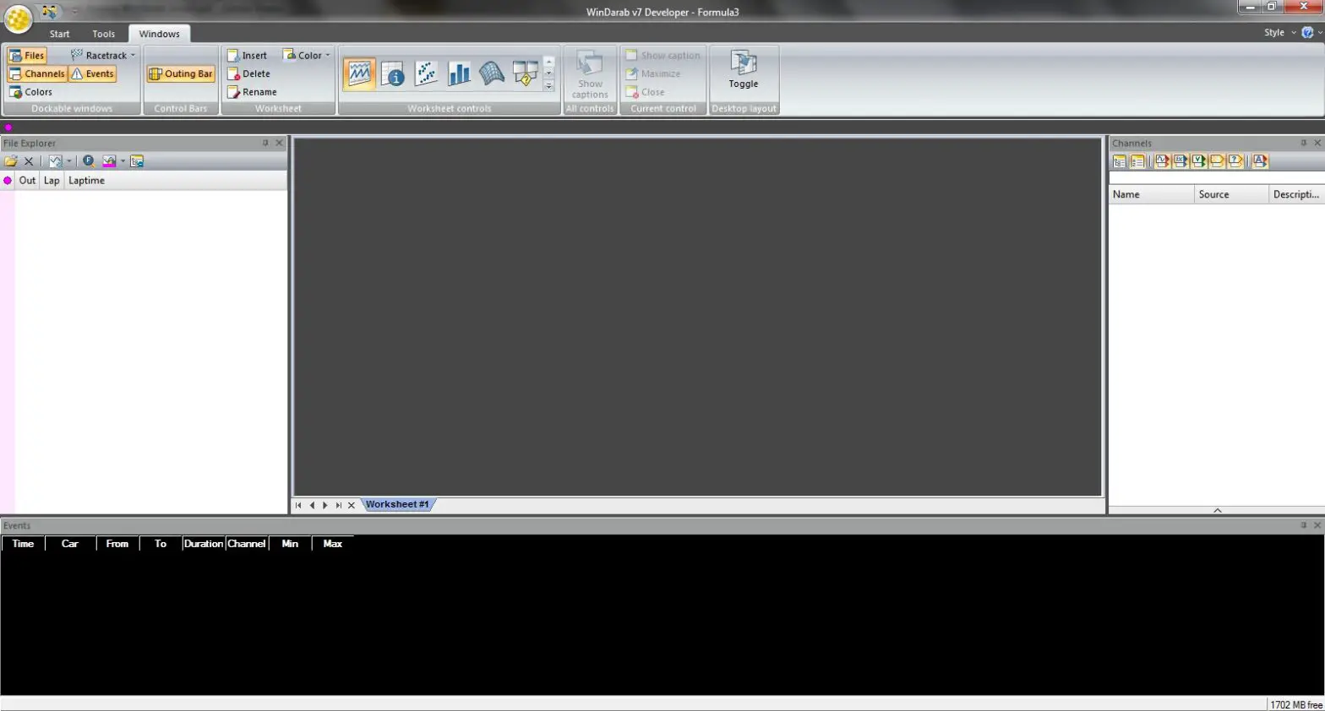Viewport: 1325px width, 711px height.
Task: Select the info table worksheet control
Action: pyautogui.click(x=393, y=73)
